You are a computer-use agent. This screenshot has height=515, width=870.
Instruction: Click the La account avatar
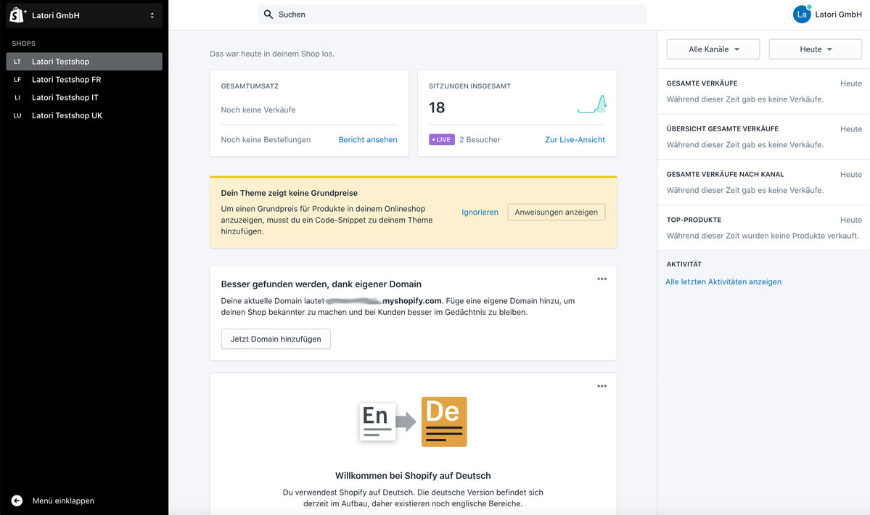pyautogui.click(x=802, y=15)
